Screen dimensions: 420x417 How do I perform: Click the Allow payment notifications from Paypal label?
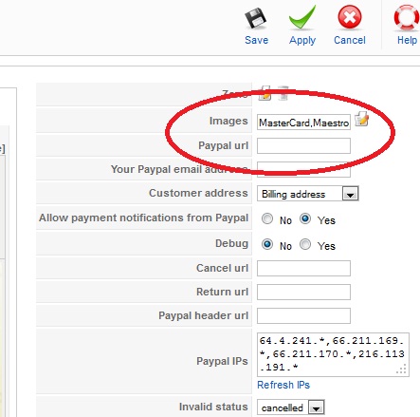144,218
